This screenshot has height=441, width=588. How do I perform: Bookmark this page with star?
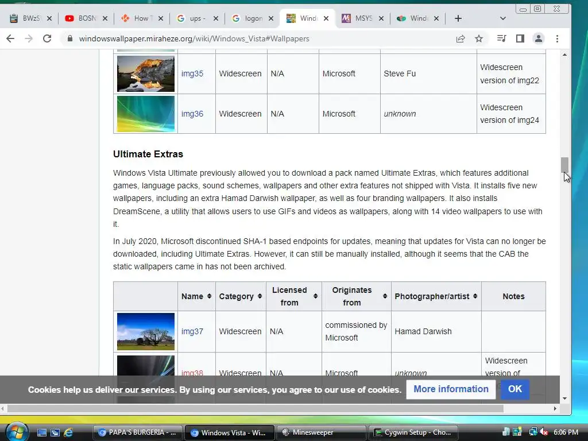[x=479, y=38]
